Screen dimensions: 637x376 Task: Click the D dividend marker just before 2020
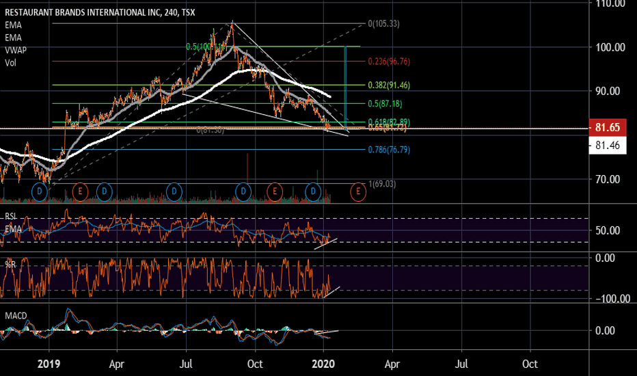(313, 191)
